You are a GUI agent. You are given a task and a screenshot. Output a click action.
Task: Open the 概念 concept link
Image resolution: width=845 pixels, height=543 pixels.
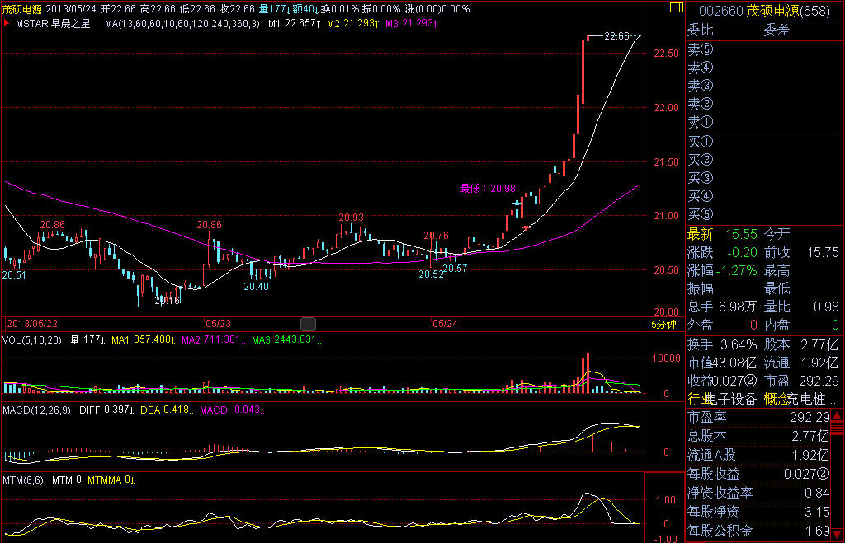click(x=777, y=400)
